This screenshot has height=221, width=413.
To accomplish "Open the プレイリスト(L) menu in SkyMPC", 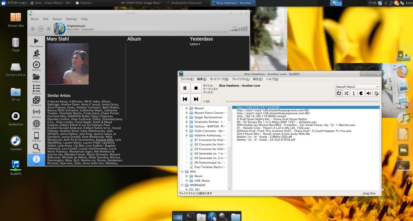I will 240,79.
